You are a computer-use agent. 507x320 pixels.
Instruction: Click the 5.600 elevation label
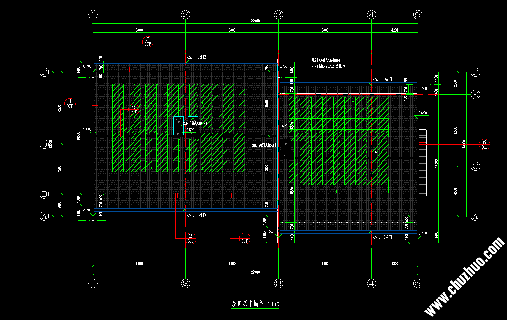point(190,130)
